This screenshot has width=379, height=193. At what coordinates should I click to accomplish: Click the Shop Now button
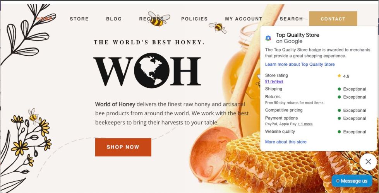point(123,147)
